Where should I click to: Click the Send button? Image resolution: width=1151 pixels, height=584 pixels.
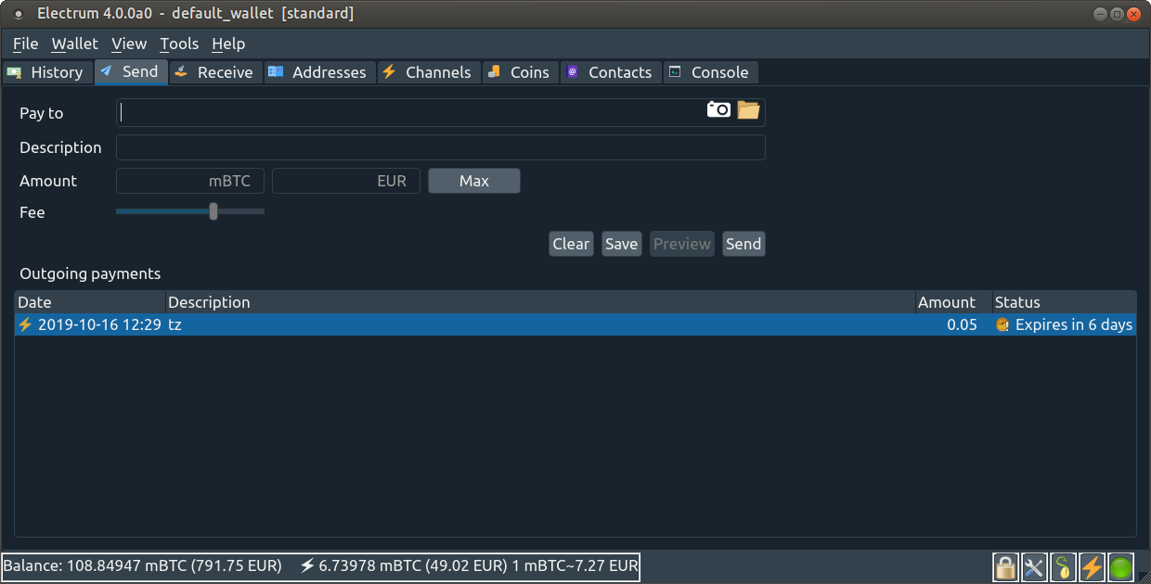(x=743, y=243)
